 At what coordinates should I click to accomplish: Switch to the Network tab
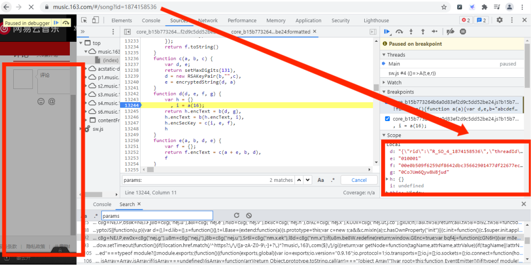coord(207,21)
